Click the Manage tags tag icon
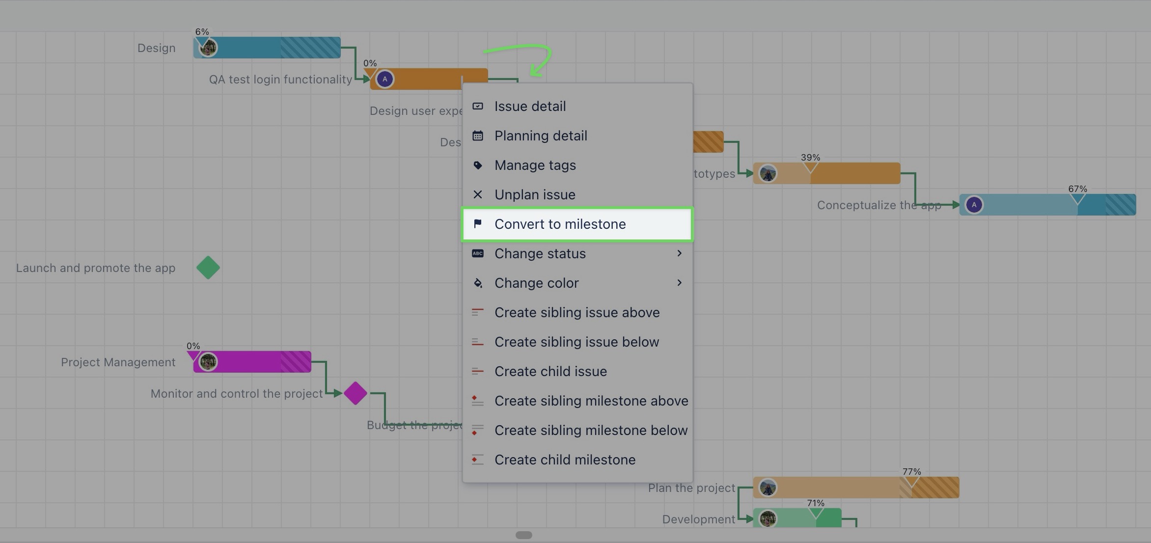 477,165
